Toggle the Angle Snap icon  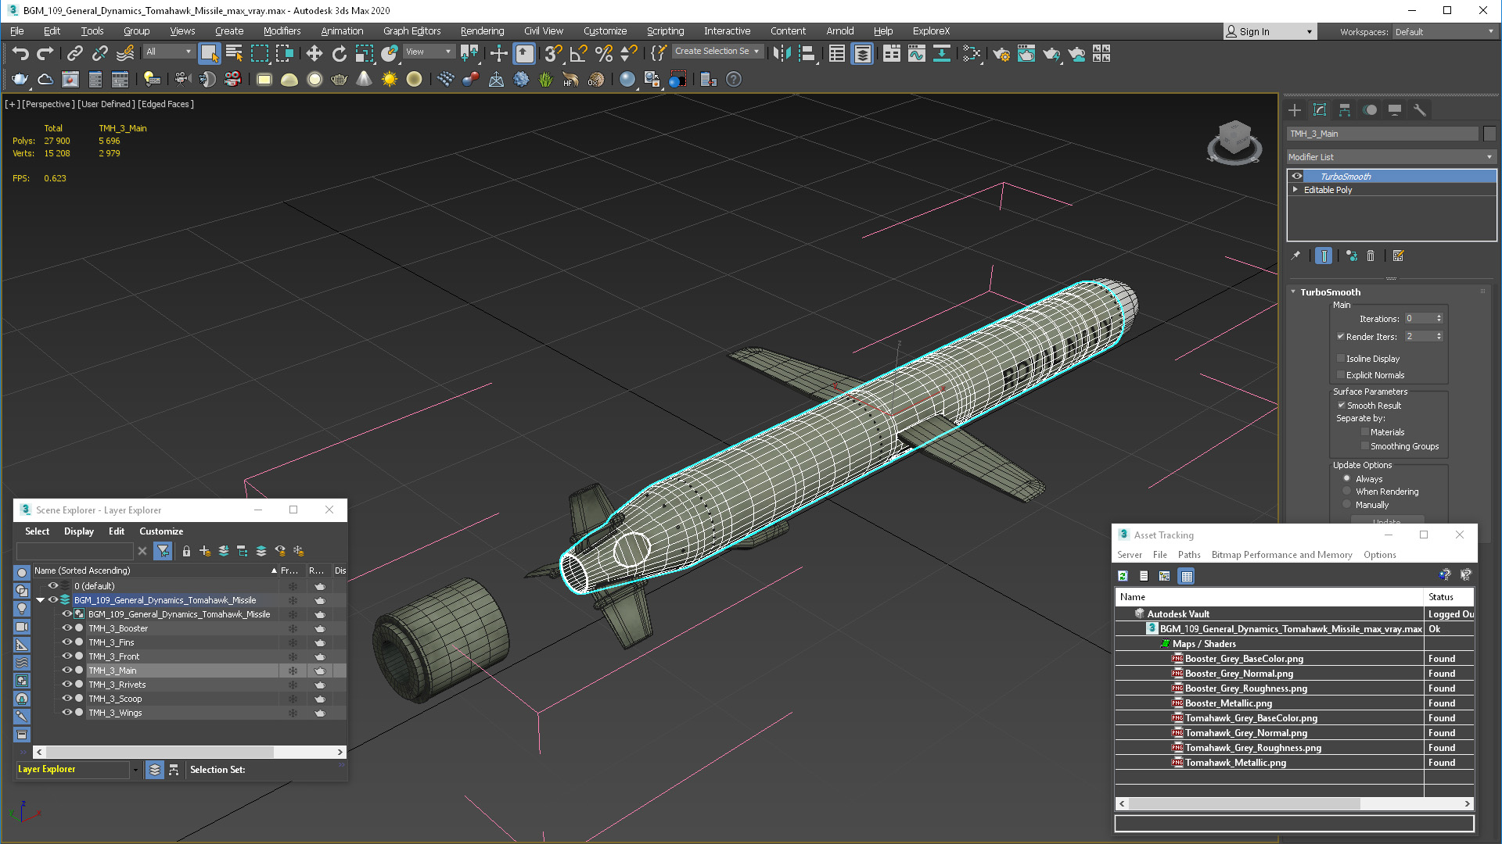point(578,53)
